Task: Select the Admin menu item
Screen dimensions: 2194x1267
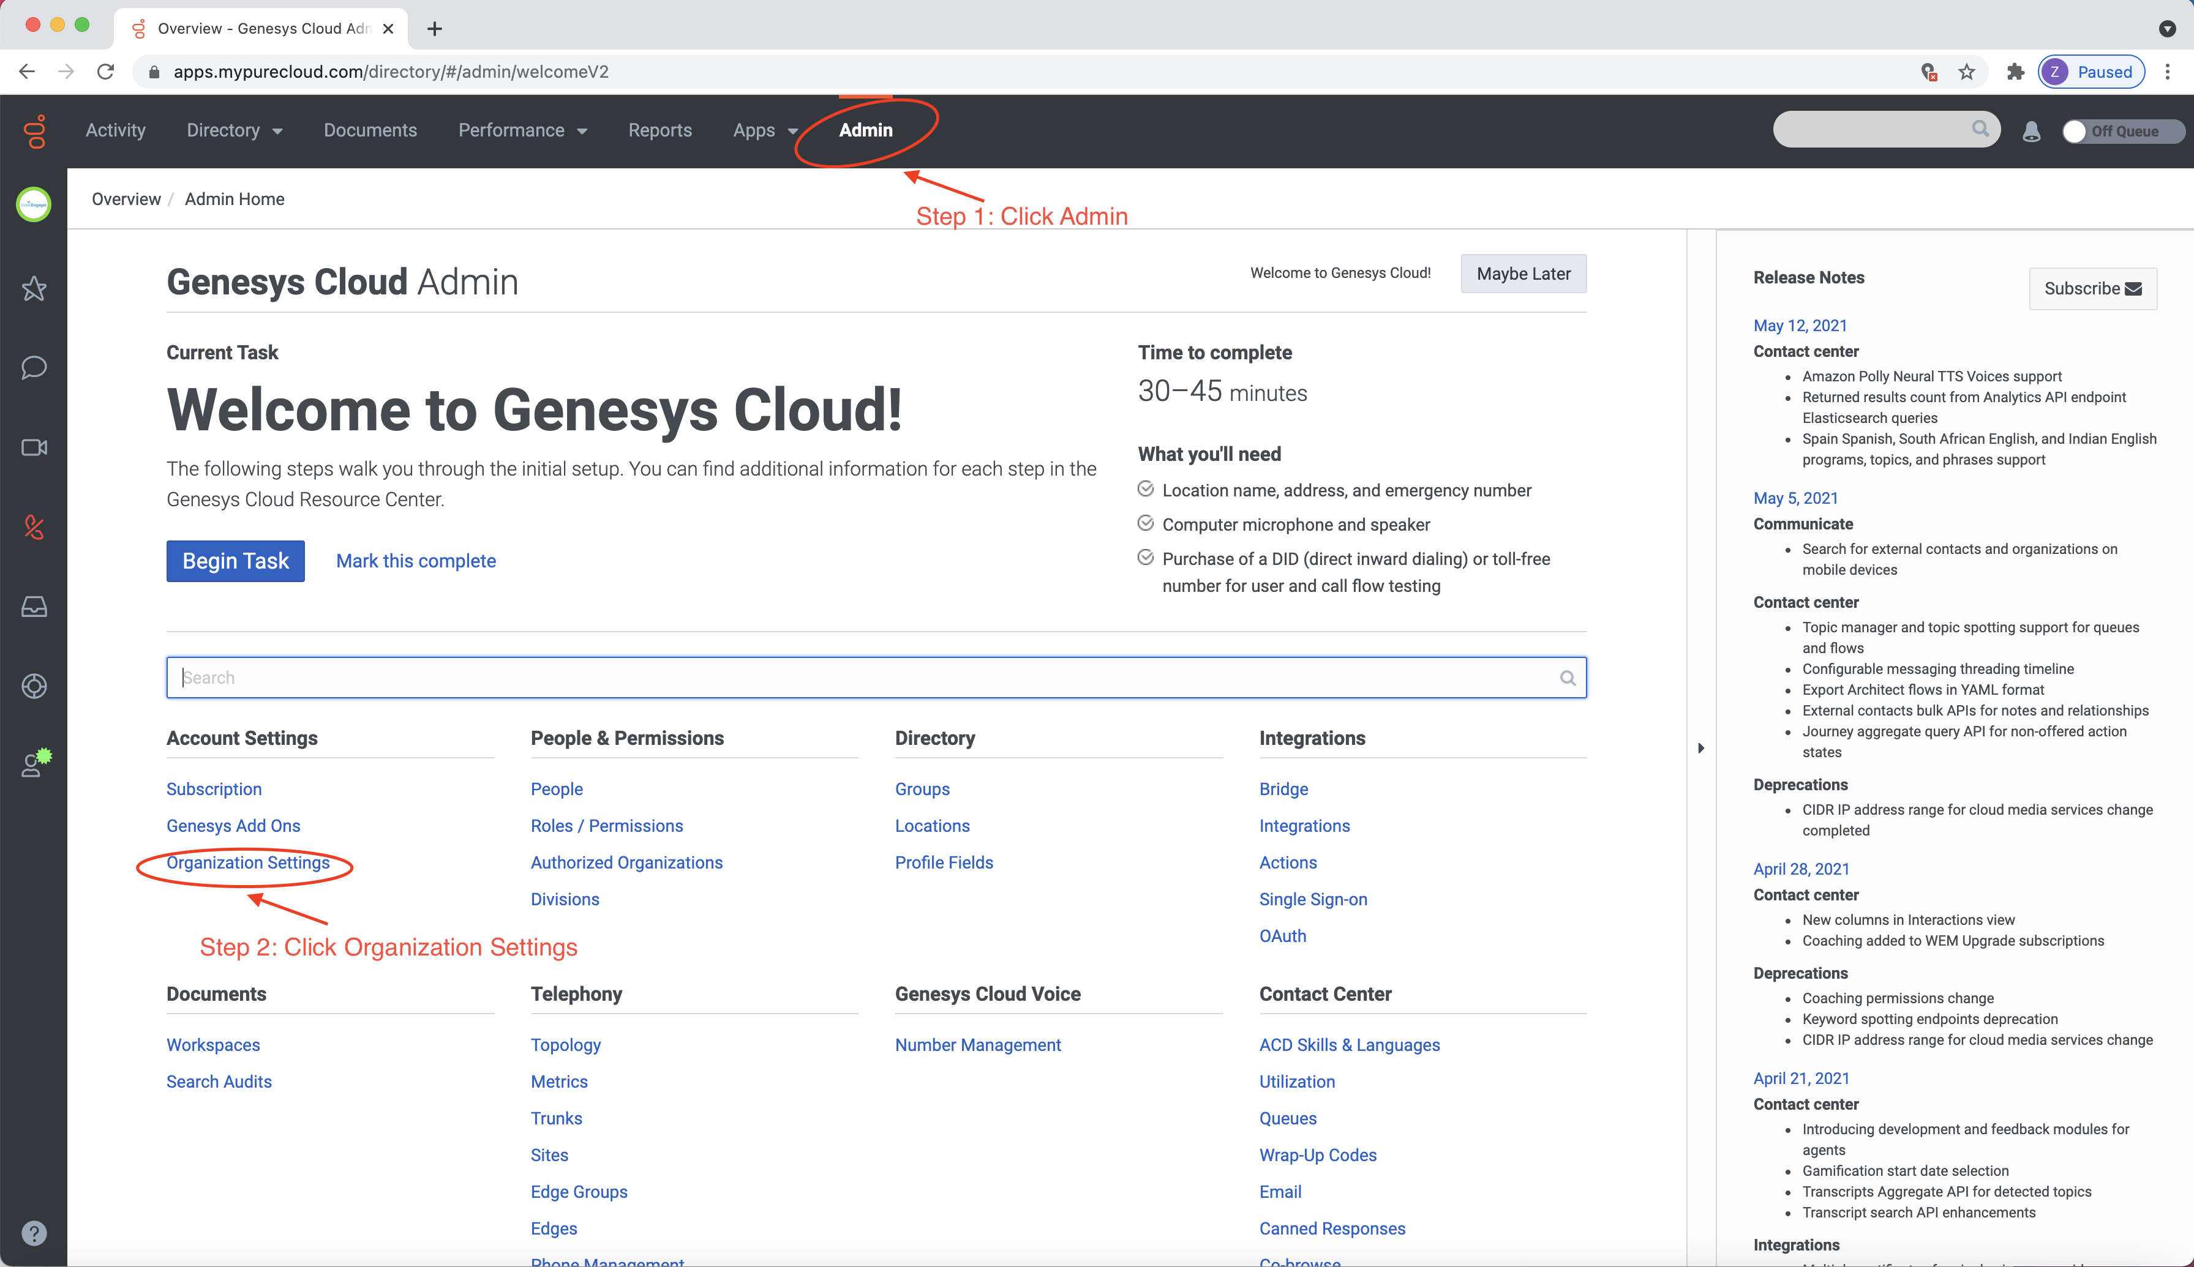Action: point(866,130)
